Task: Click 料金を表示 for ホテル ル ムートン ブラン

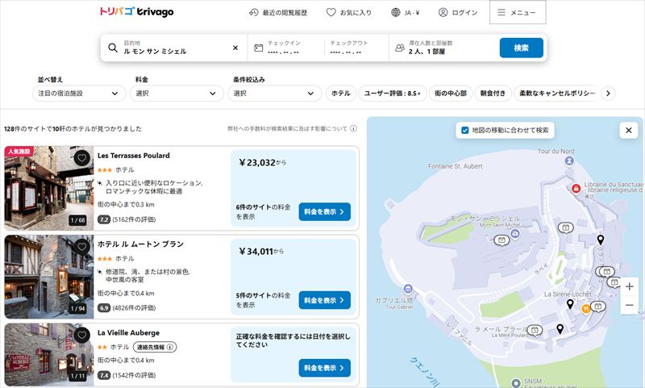Action: point(325,300)
